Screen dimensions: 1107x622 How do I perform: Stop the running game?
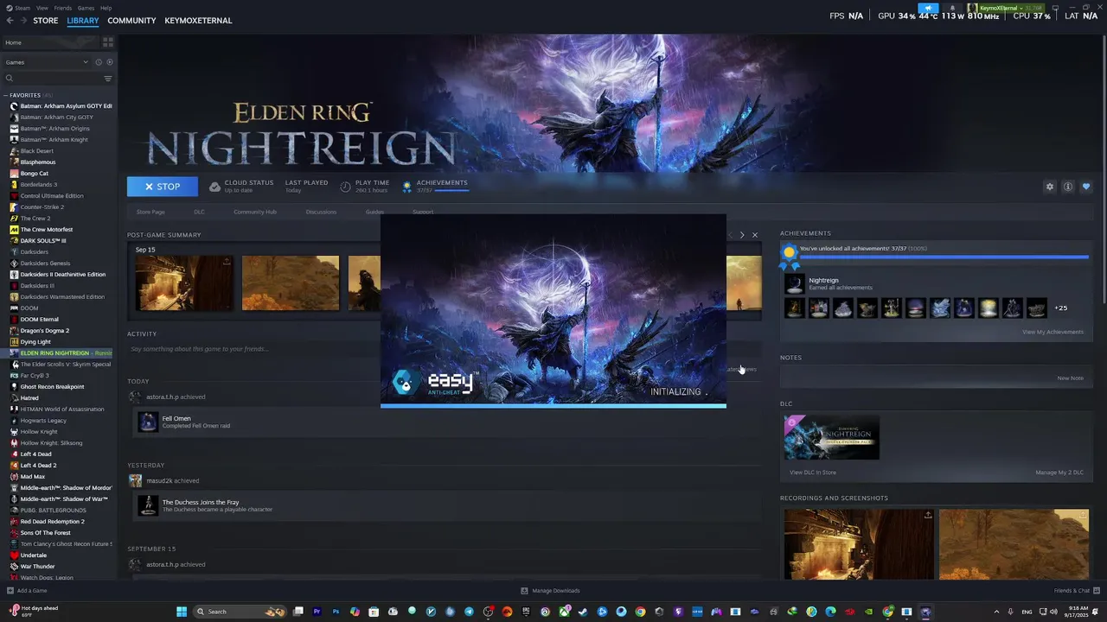tap(163, 187)
